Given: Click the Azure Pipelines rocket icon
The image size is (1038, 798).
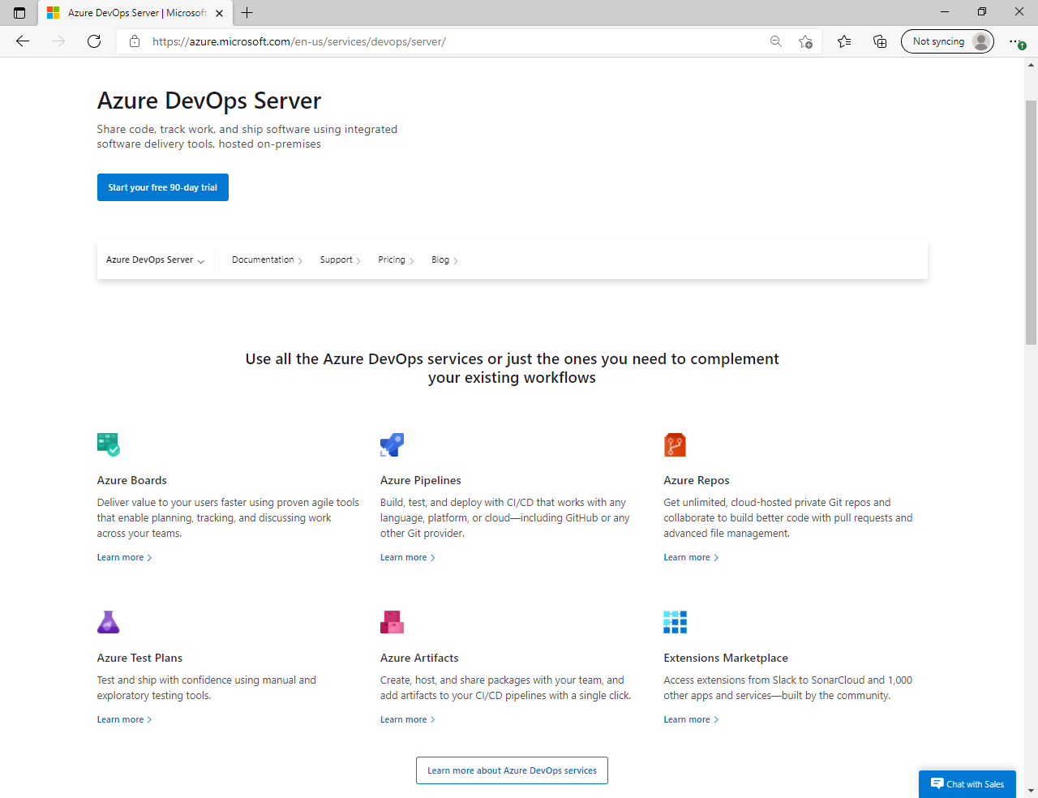Looking at the screenshot, I should [392, 444].
